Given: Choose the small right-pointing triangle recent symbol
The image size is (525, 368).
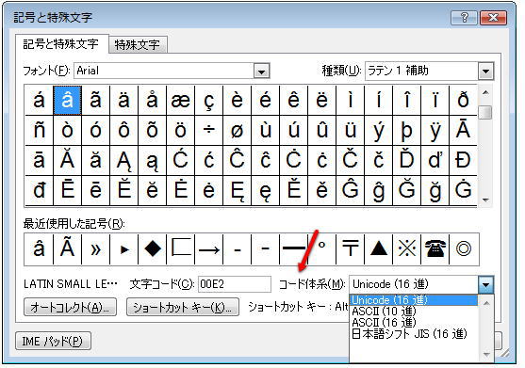Looking at the screenshot, I should point(124,249).
